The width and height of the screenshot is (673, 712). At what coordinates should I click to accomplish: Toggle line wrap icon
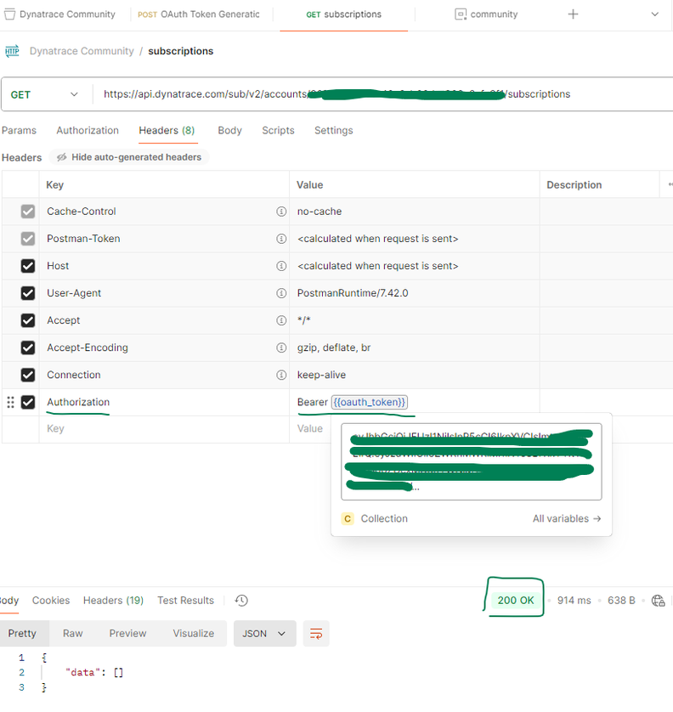[x=316, y=634]
